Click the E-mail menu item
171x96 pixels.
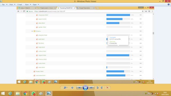tap(20, 5)
